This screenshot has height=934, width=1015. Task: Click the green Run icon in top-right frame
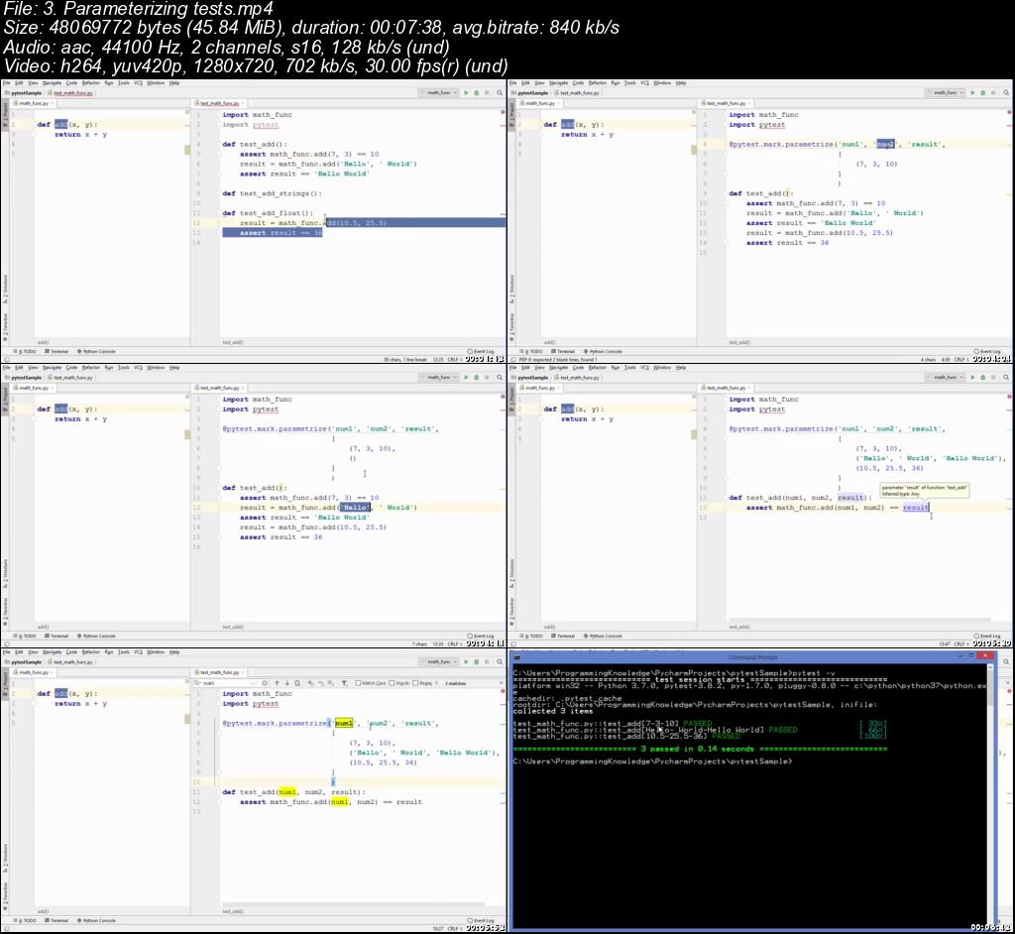(973, 92)
